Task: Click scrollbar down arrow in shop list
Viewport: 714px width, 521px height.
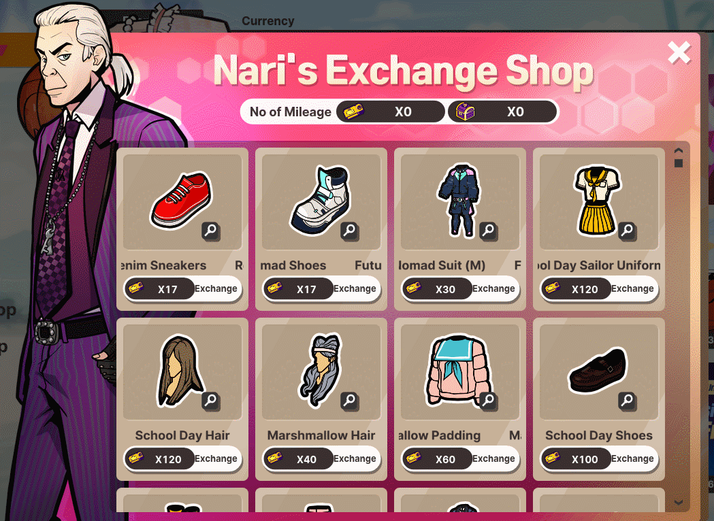Action: tap(679, 503)
